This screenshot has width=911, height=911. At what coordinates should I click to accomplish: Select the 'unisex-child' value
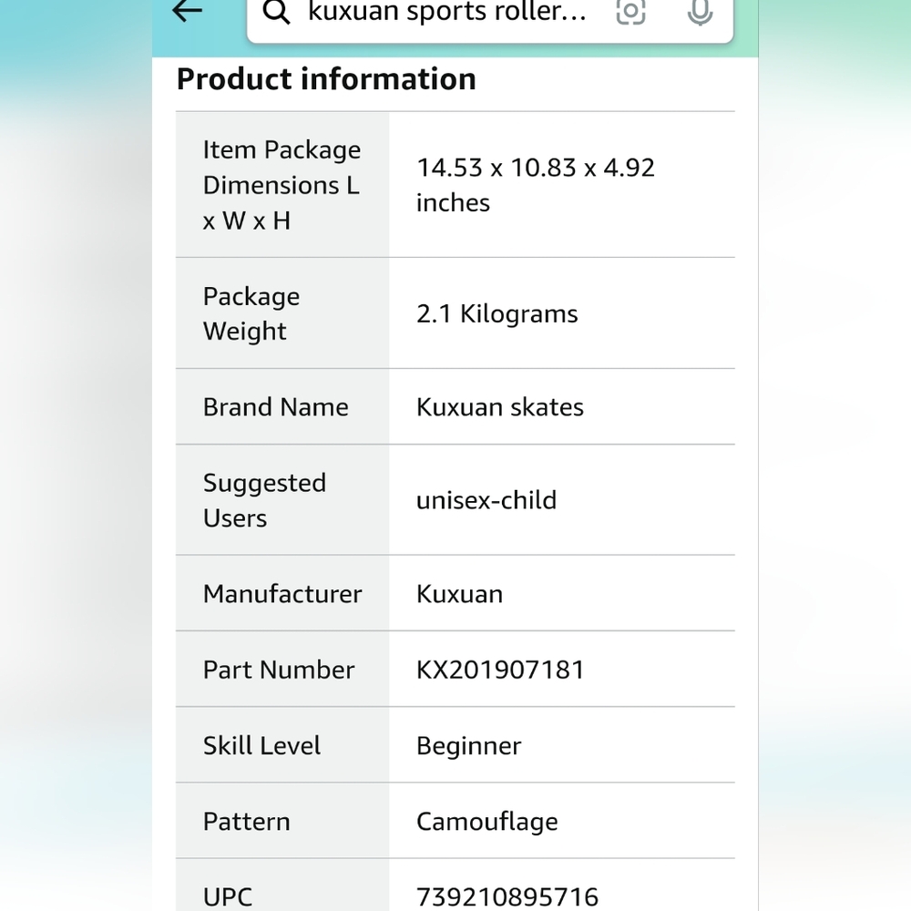486,500
